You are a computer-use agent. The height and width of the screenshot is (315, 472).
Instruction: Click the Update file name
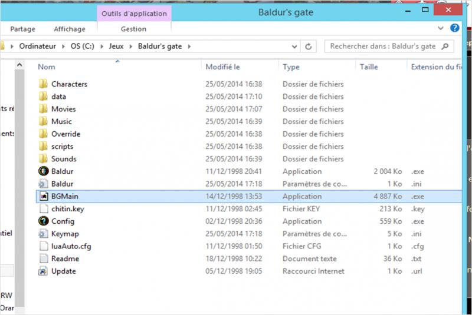[64, 271]
